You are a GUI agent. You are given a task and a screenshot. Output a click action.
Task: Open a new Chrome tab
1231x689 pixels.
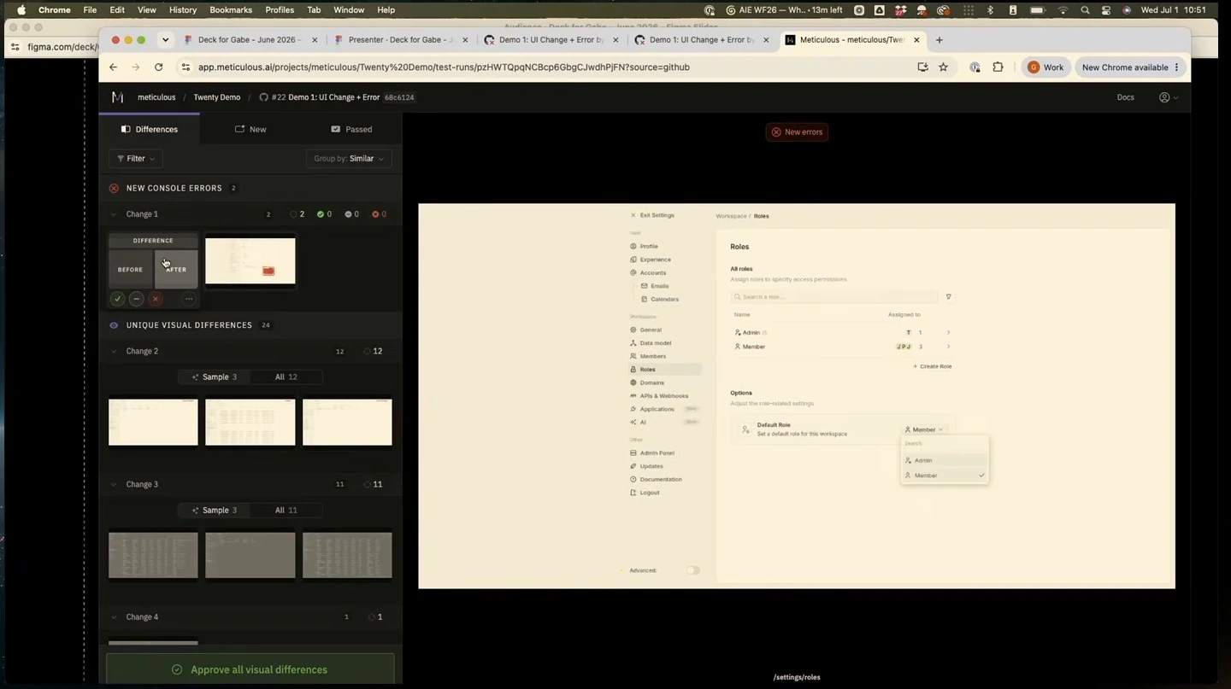coord(939,40)
